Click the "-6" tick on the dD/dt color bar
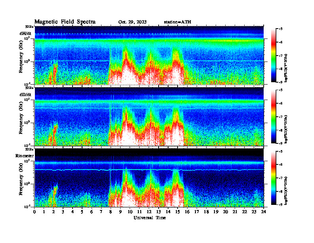 point(281,103)
